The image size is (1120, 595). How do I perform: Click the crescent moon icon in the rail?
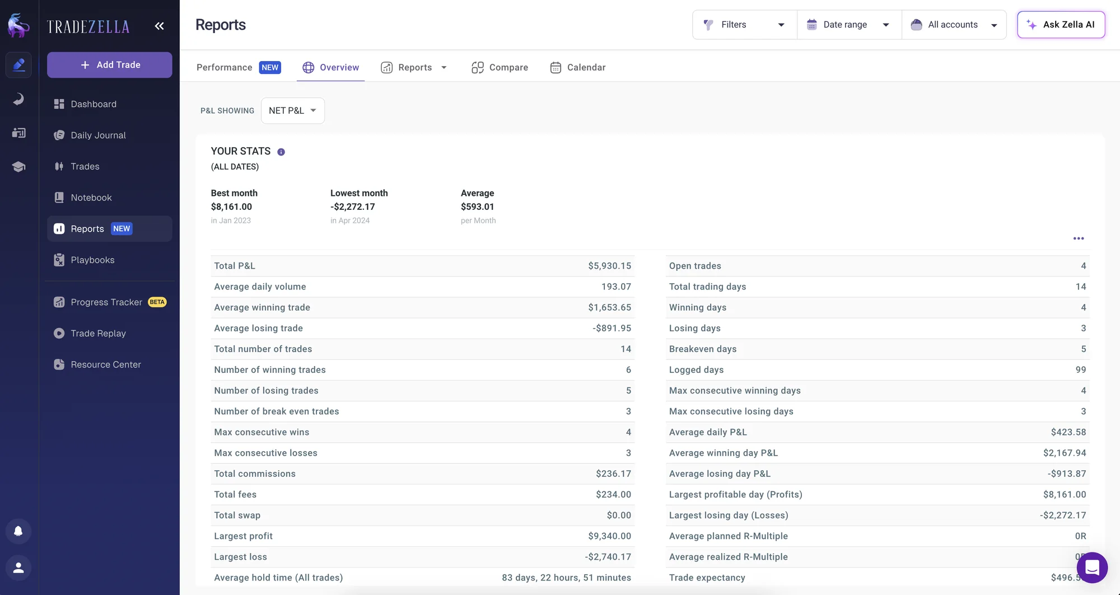point(18,99)
